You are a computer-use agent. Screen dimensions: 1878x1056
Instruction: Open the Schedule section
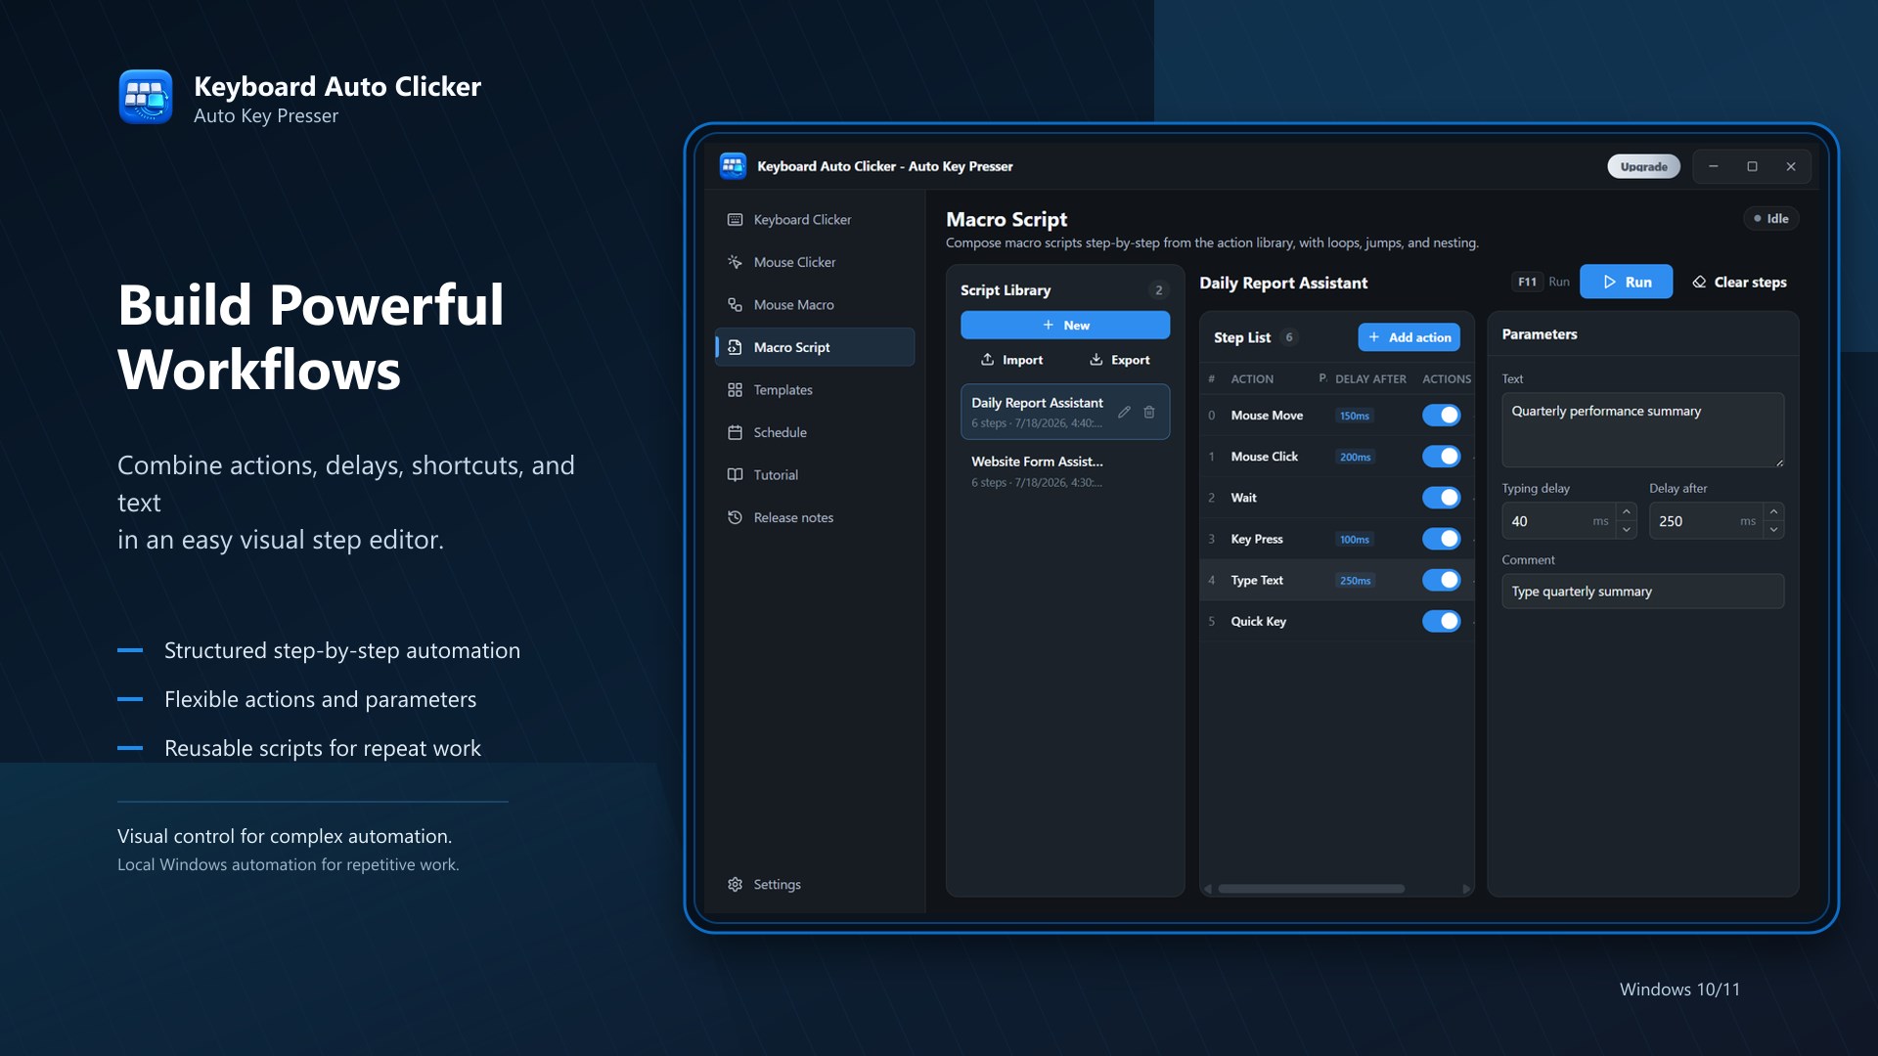[x=815, y=432]
